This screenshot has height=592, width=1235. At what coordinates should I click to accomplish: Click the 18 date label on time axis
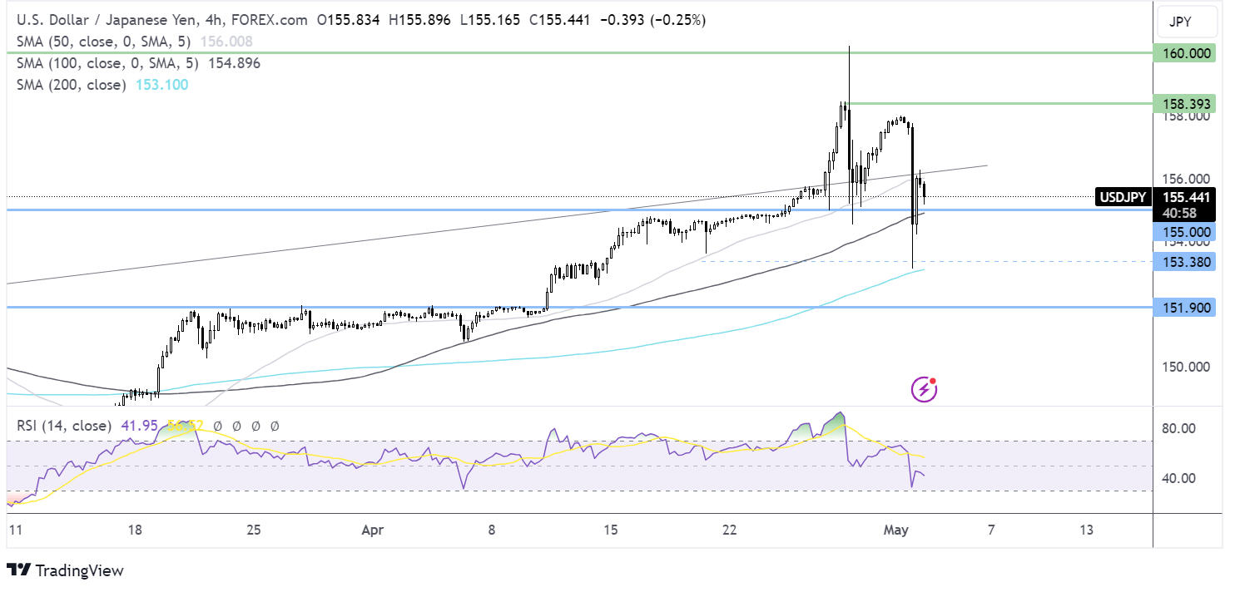click(136, 529)
